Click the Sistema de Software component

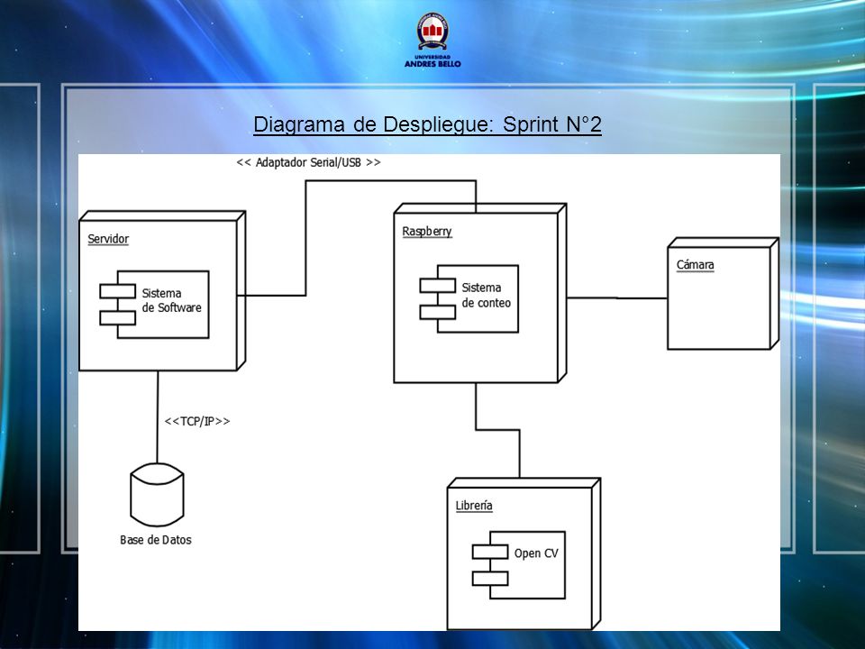154,304
